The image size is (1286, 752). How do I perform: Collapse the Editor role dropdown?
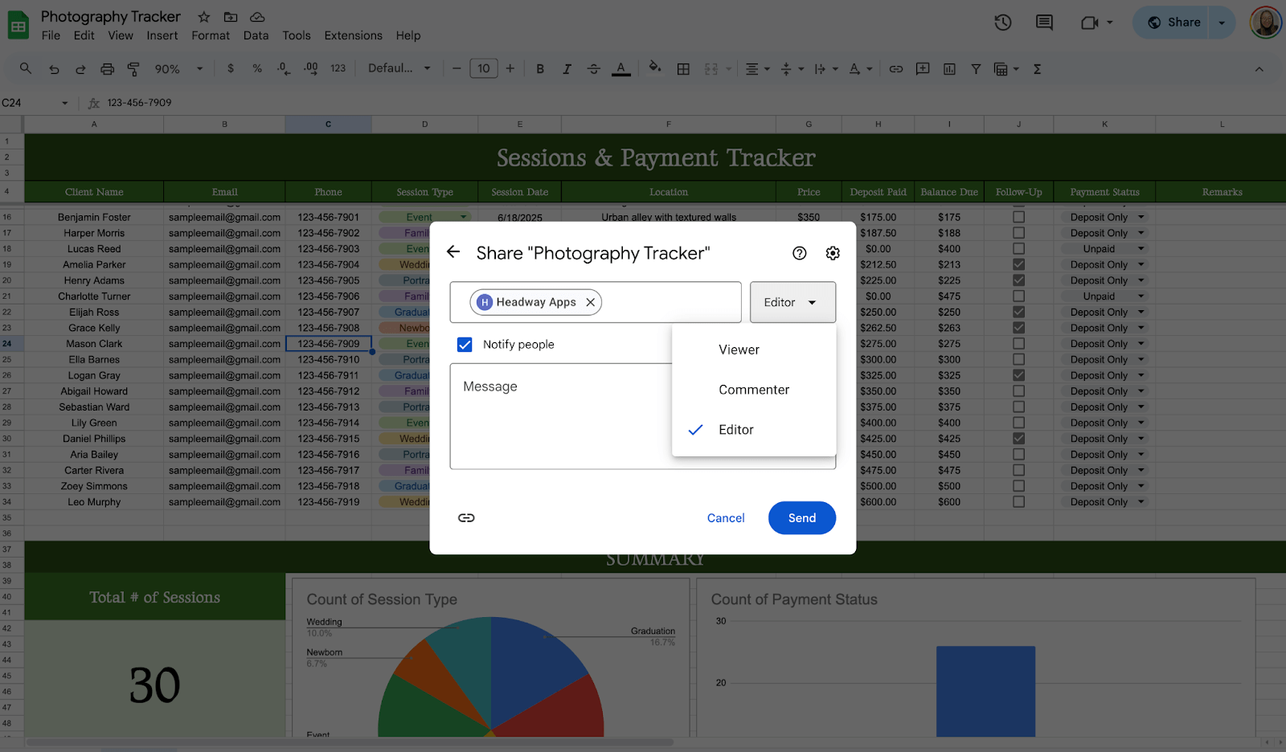point(792,302)
